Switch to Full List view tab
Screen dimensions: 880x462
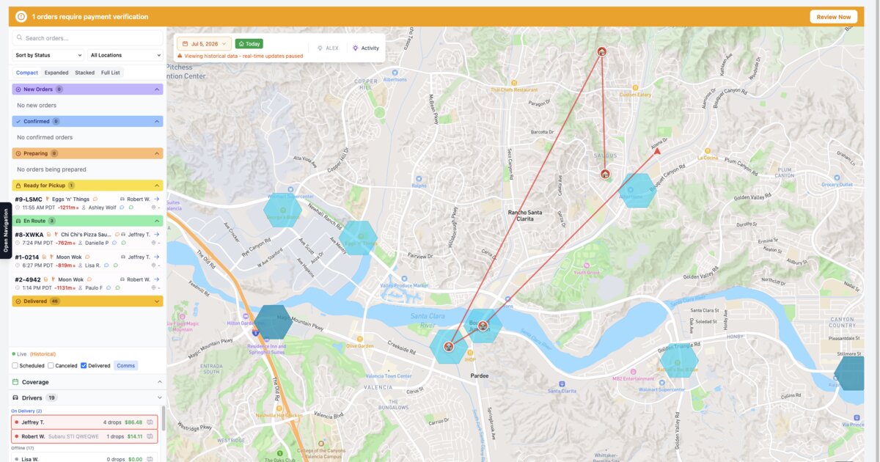tap(111, 73)
